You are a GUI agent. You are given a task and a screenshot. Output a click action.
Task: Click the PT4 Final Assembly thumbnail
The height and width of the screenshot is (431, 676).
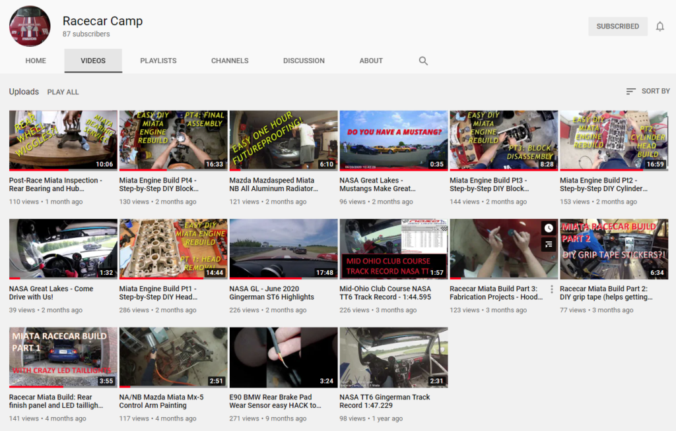tap(174, 141)
